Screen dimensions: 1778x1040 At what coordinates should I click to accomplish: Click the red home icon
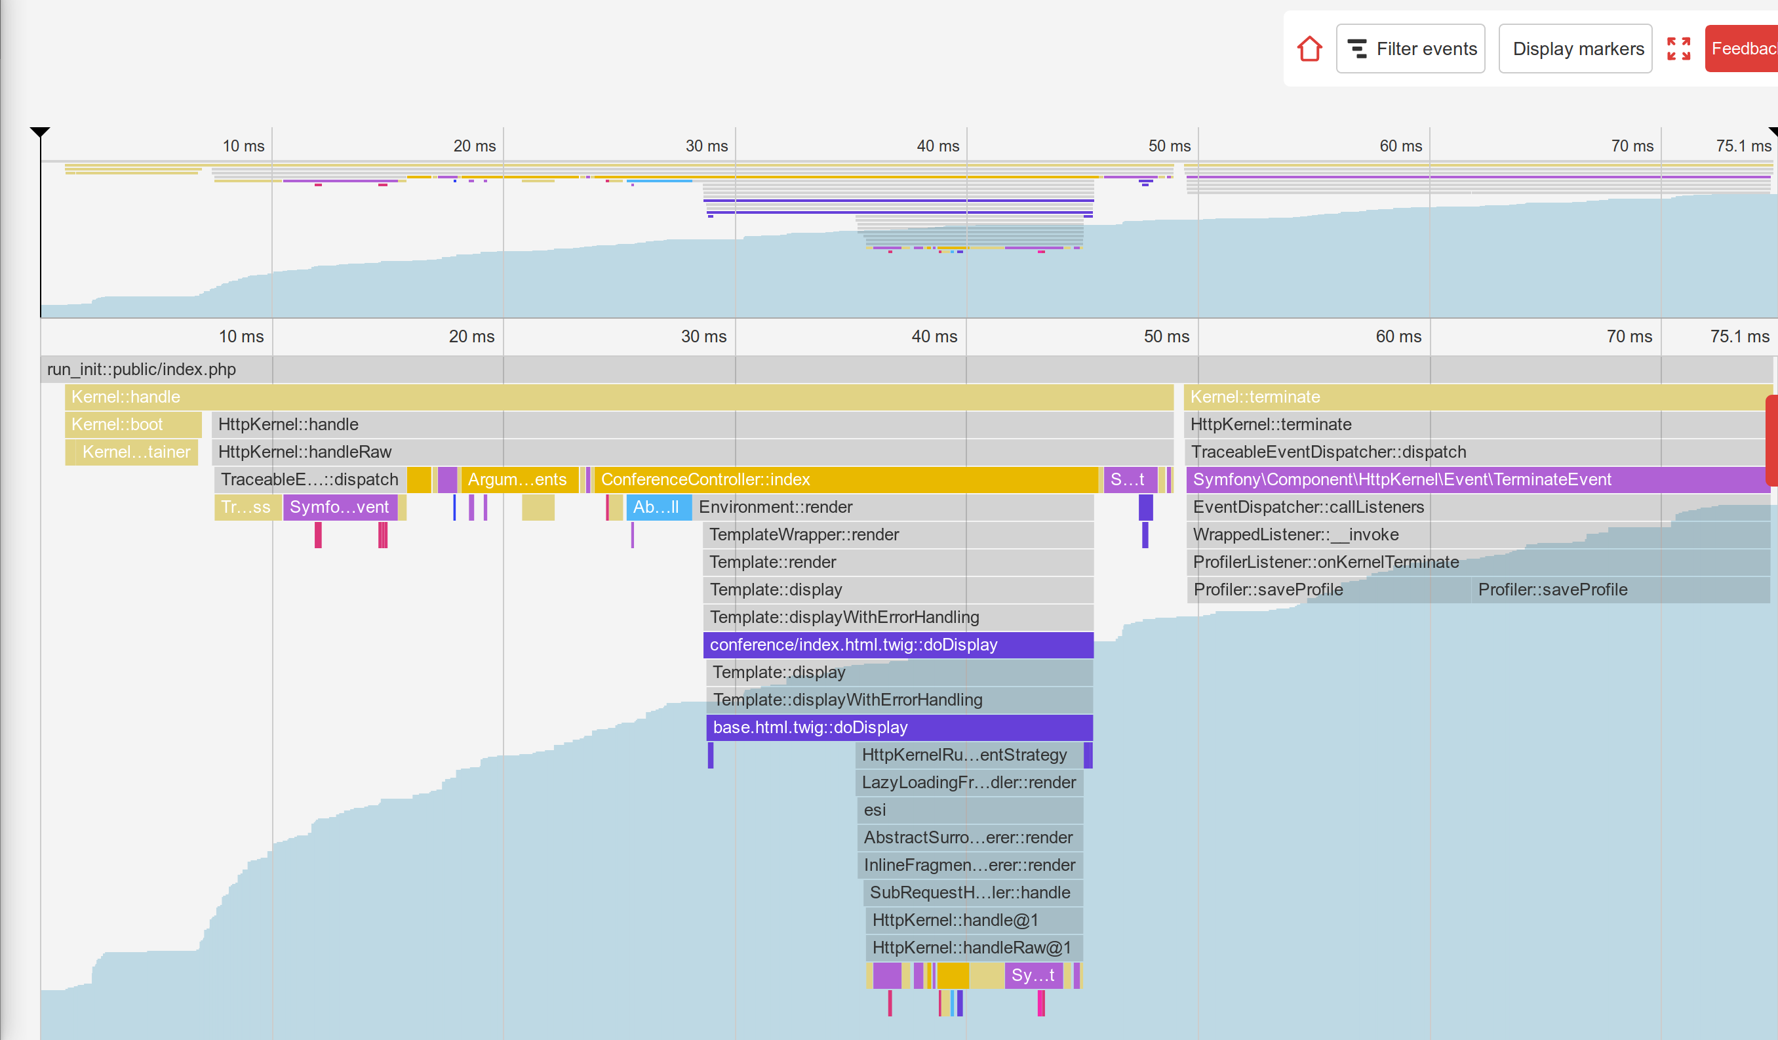coord(1309,48)
